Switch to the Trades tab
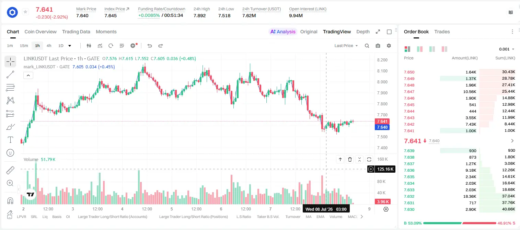520x230 pixels. [442, 32]
